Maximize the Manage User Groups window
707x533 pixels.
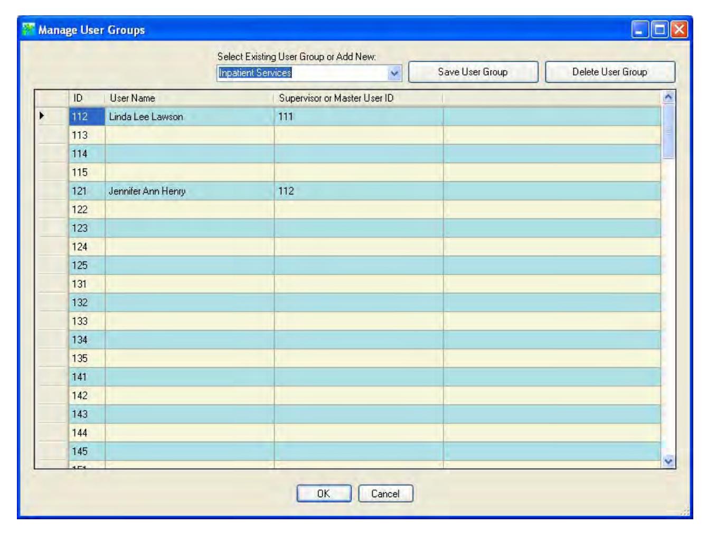coord(660,30)
